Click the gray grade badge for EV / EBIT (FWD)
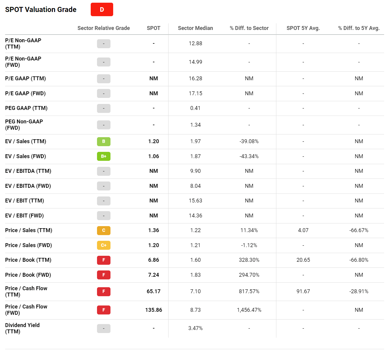Screen dimensions: 391x354 [104, 216]
